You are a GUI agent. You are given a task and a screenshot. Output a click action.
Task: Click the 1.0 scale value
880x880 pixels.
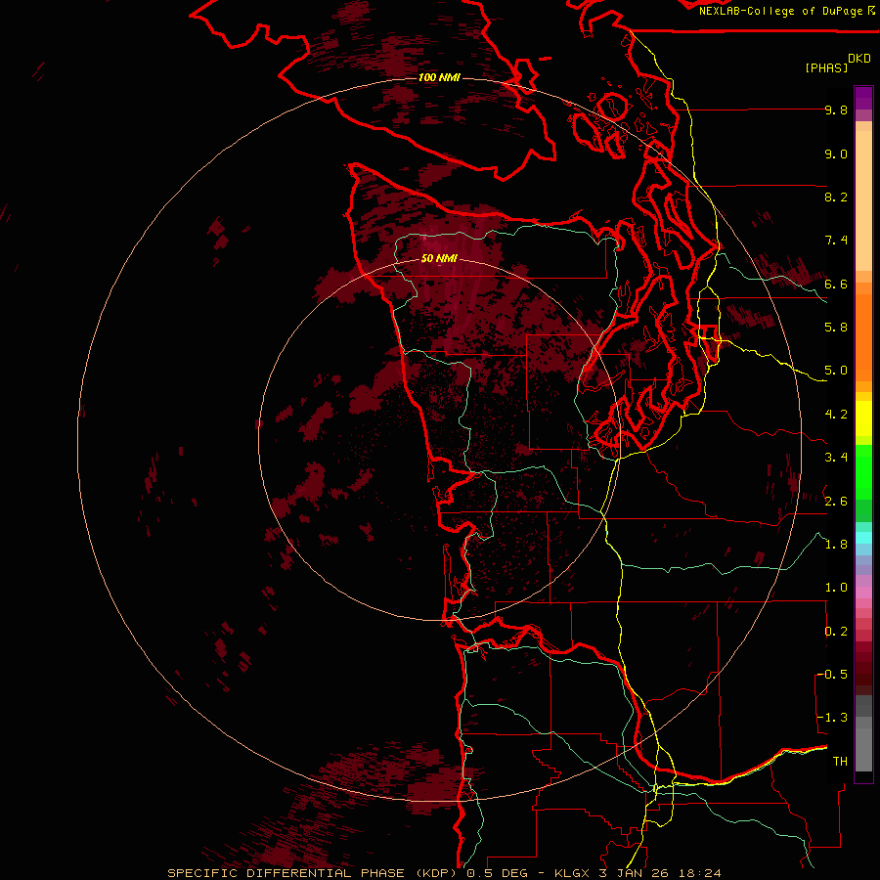coord(836,588)
